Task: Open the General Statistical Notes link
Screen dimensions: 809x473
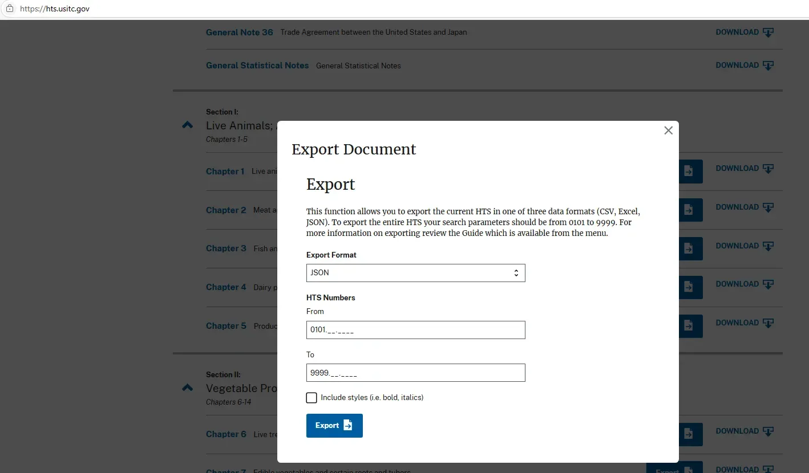Action: (x=257, y=66)
